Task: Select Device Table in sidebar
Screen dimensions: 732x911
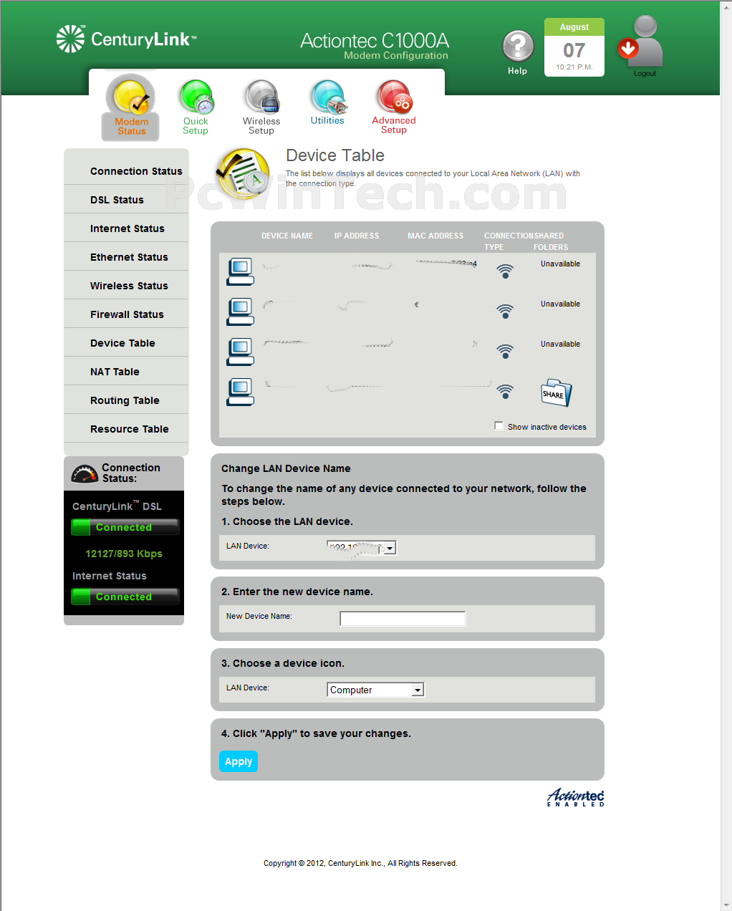Action: [x=122, y=343]
